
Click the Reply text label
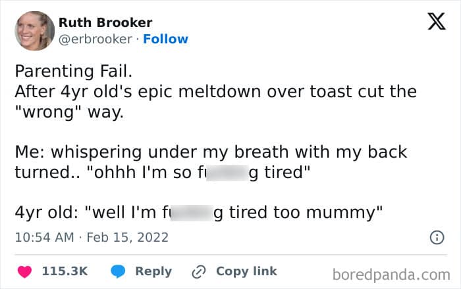pos(153,271)
